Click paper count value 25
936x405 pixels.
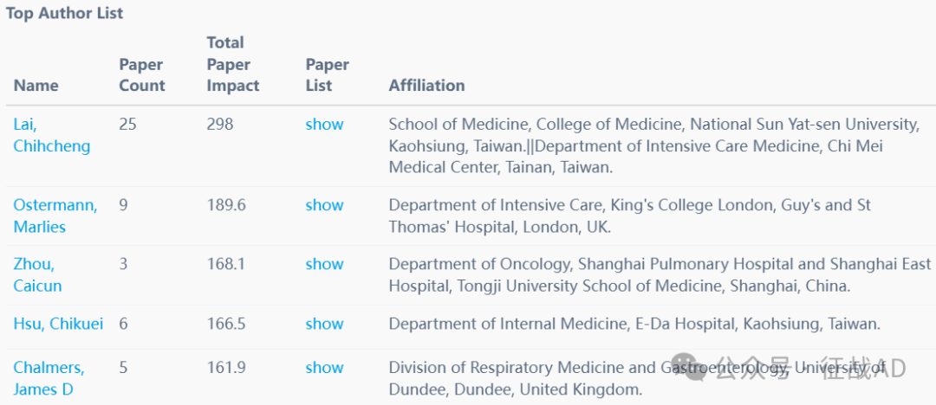[x=127, y=124]
